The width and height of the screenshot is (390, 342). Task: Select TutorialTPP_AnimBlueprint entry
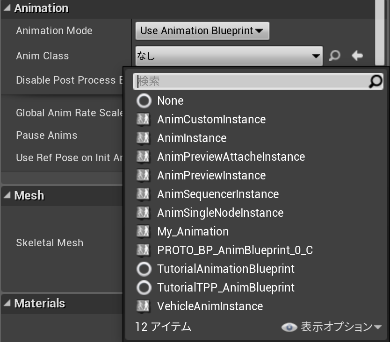pos(226,287)
